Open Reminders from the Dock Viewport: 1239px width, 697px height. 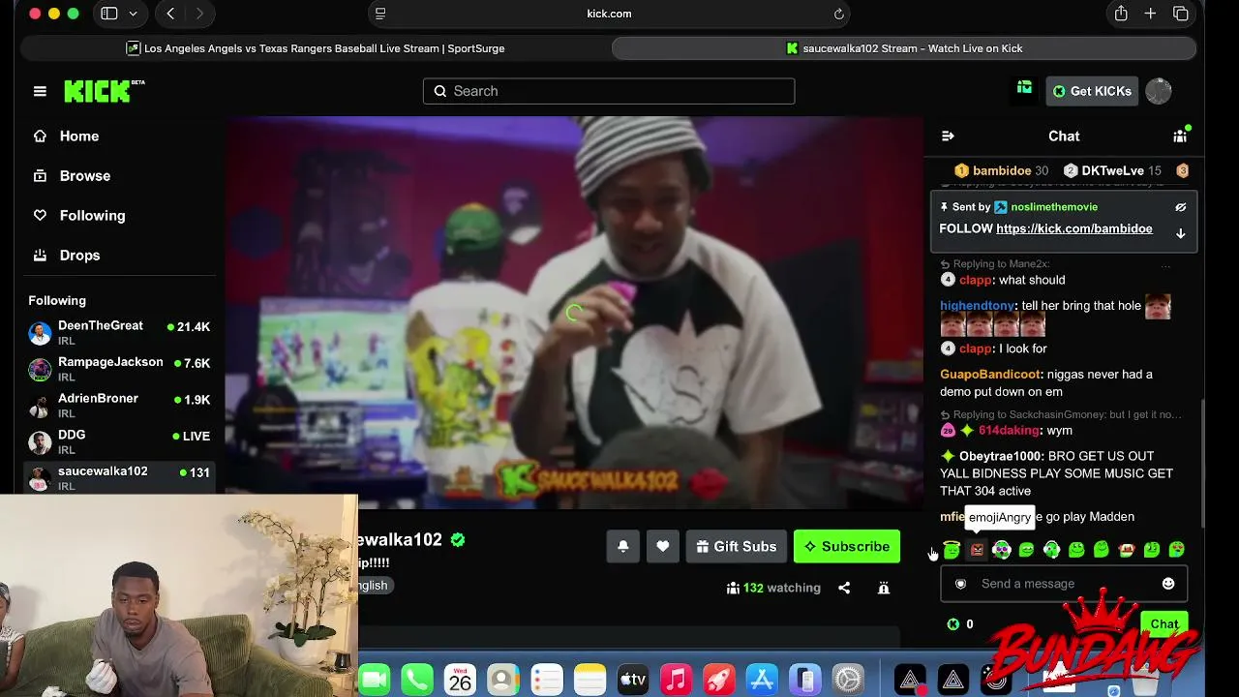pos(546,681)
